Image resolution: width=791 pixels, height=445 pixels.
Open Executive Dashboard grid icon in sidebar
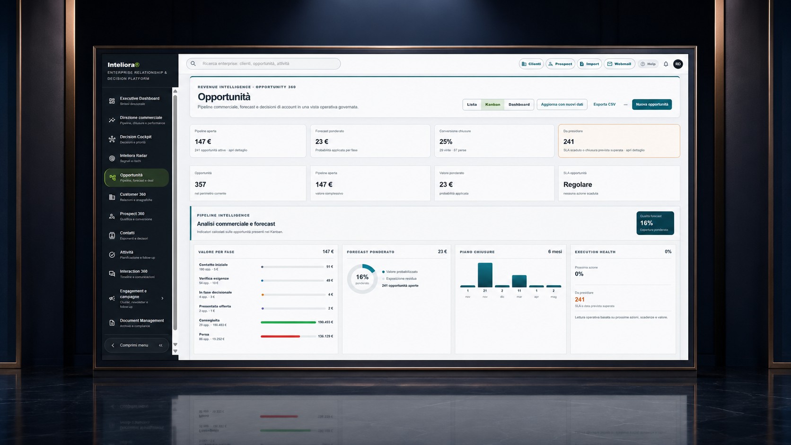[x=112, y=101]
